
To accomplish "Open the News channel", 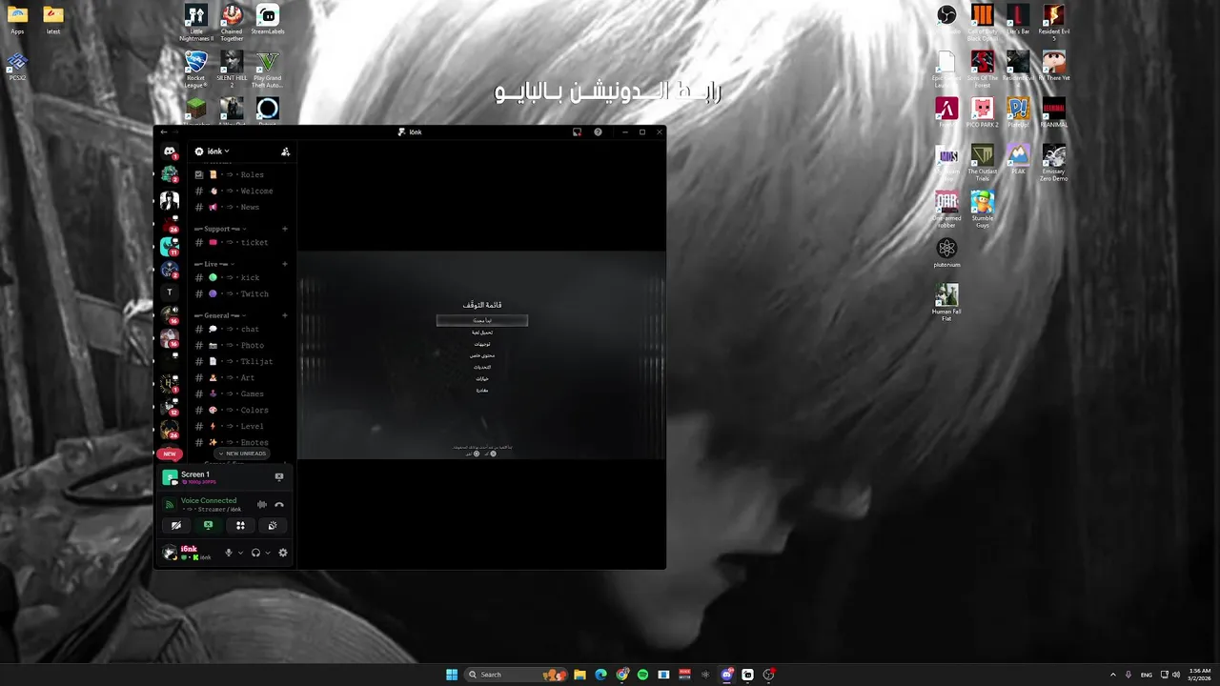I will (242, 207).
